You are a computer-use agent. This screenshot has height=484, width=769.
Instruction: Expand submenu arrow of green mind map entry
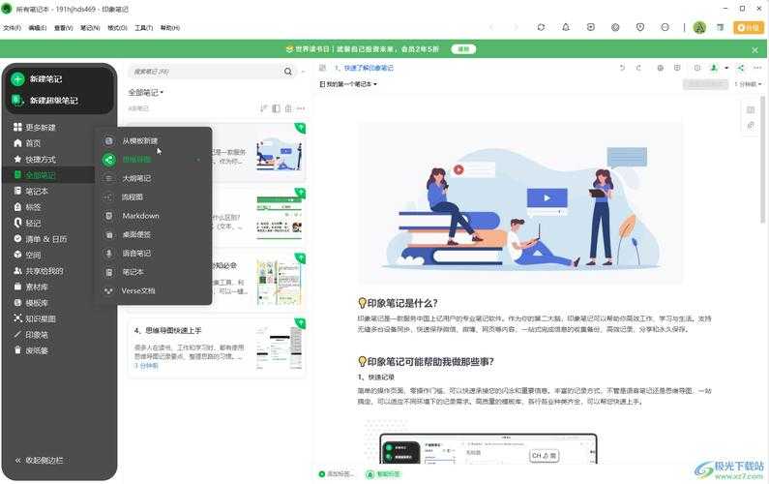pyautogui.click(x=198, y=160)
